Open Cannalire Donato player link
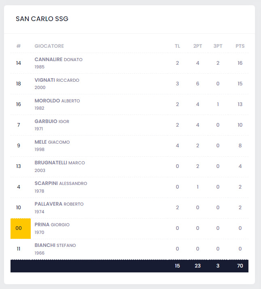 [x=58, y=59]
